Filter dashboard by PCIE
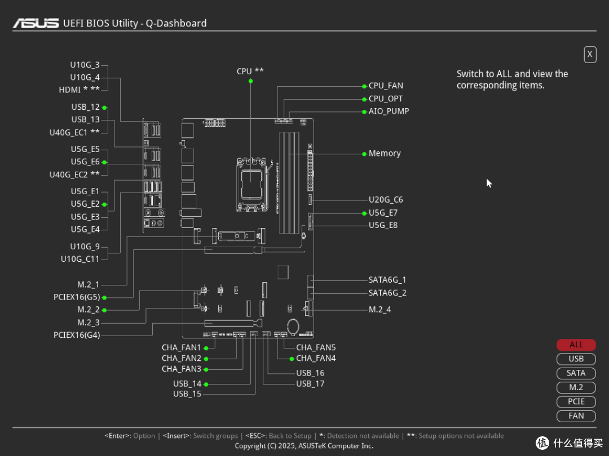This screenshot has height=456, width=609. [576, 402]
